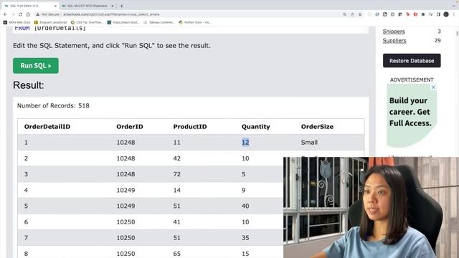Click Quantity 35 in row 7
Screen dimensions: 459x258
pos(245,237)
